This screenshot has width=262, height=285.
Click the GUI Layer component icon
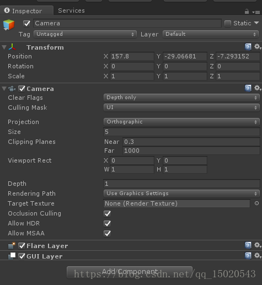pos(12,256)
